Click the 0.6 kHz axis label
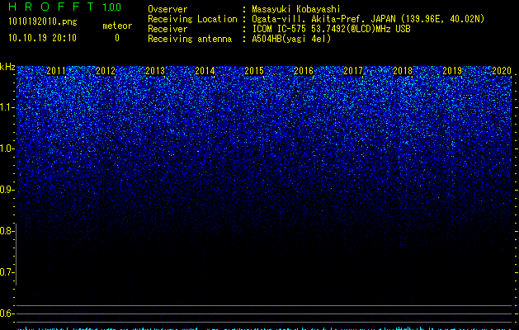 [7, 313]
